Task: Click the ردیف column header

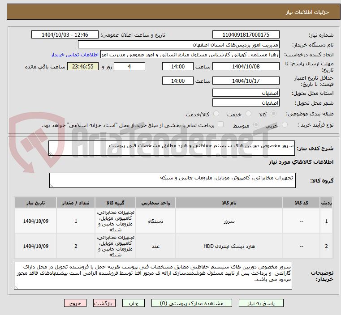Action: pyautogui.click(x=326, y=203)
